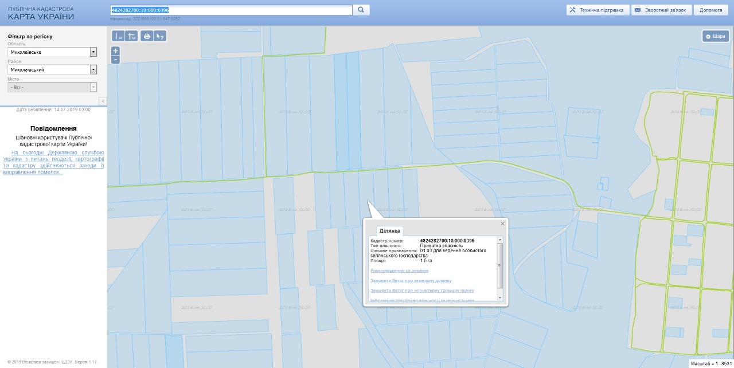Click the search magnifier button
Viewport: 734px width, 368px height.
click(x=361, y=10)
